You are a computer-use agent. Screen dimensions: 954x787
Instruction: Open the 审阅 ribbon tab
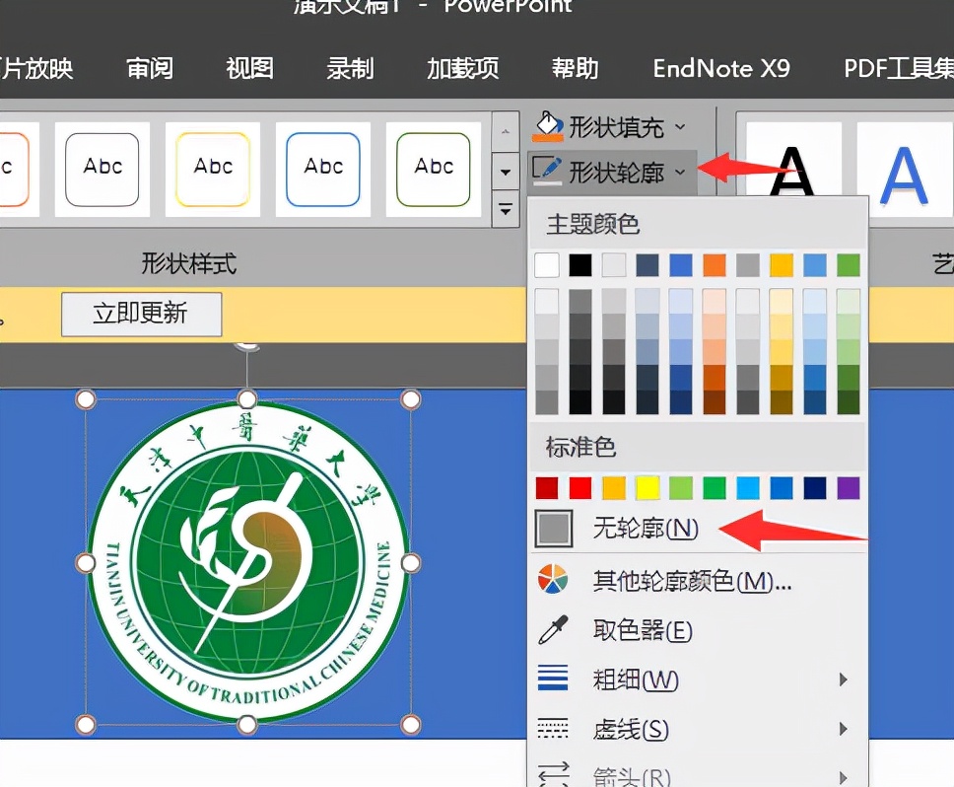pyautogui.click(x=150, y=69)
